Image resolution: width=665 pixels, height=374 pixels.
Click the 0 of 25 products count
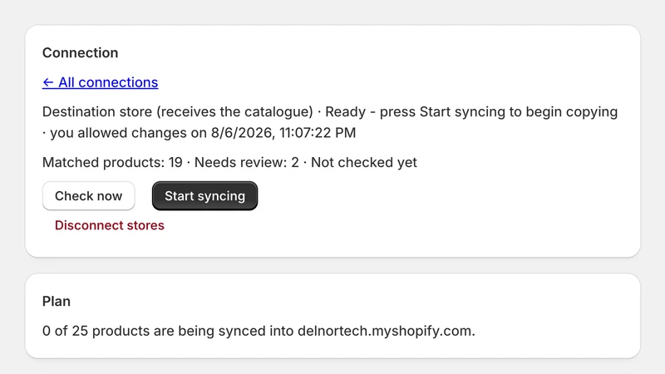[x=96, y=331]
